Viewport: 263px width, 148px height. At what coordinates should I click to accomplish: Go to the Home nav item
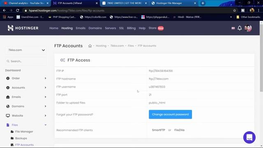tap(54, 28)
